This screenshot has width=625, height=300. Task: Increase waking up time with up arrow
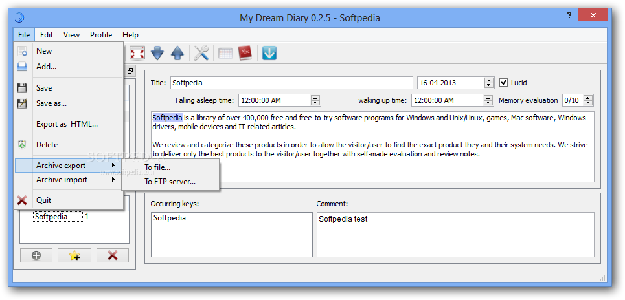click(x=488, y=98)
